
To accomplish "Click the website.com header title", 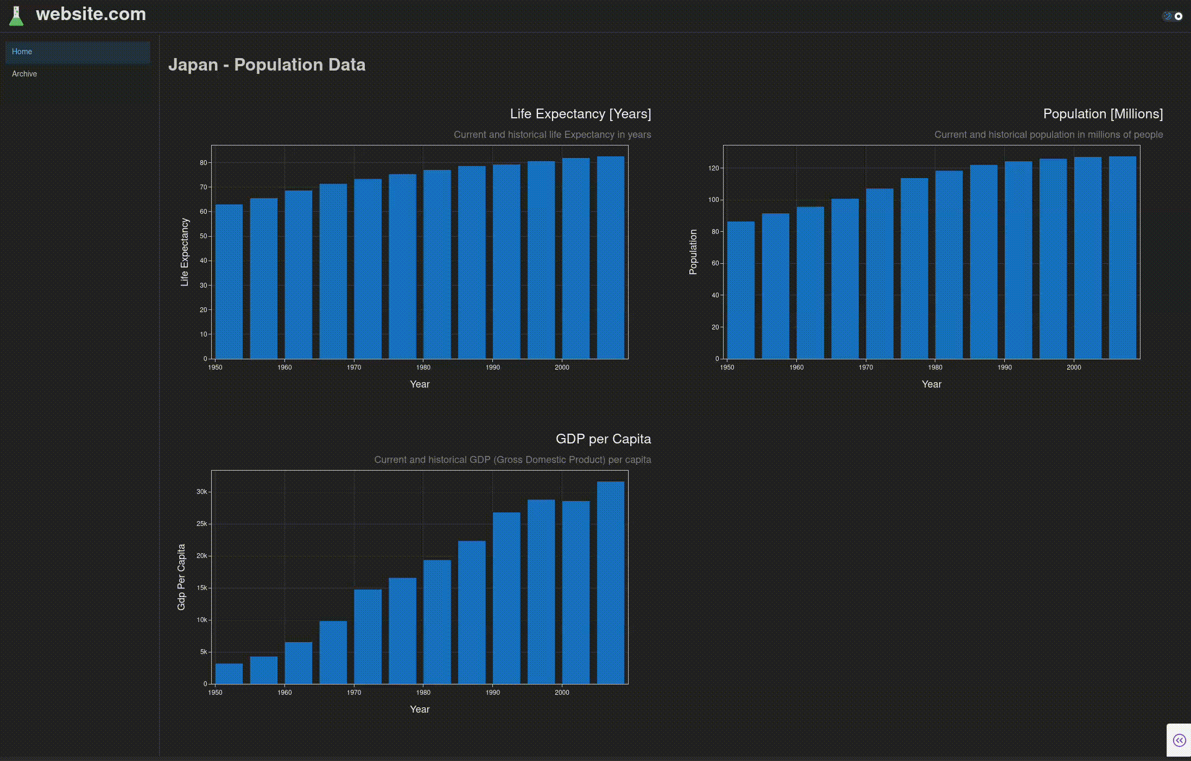I will click(91, 14).
